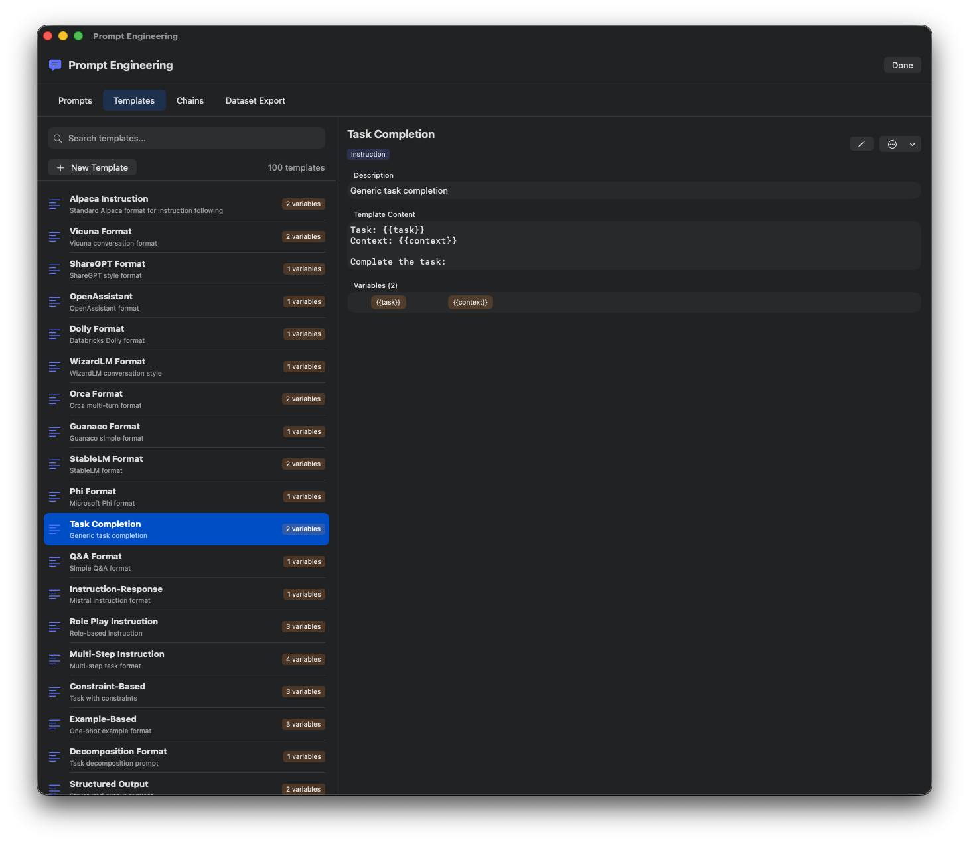Screen dimensions: 969x844
Task: Click the pencil edit icon for Task Completion
Action: (x=861, y=144)
